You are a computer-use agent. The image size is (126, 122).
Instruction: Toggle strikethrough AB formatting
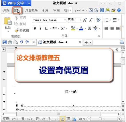tap(54, 28)
